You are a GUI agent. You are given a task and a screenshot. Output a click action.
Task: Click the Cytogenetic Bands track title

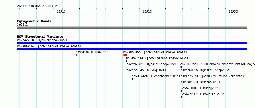(x=34, y=21)
